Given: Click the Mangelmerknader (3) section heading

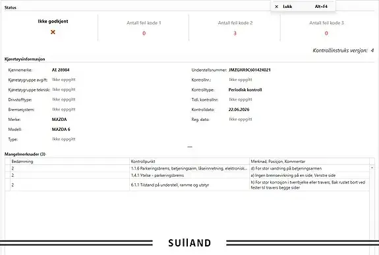Looking at the screenshot, I should (25, 154).
